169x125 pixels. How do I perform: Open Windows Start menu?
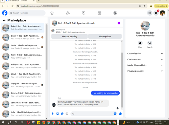[x=3, y=122]
